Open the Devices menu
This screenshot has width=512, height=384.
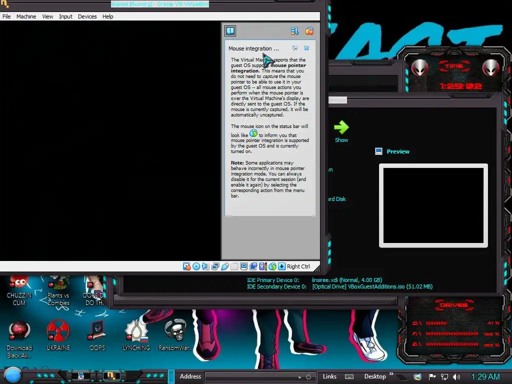(x=87, y=16)
